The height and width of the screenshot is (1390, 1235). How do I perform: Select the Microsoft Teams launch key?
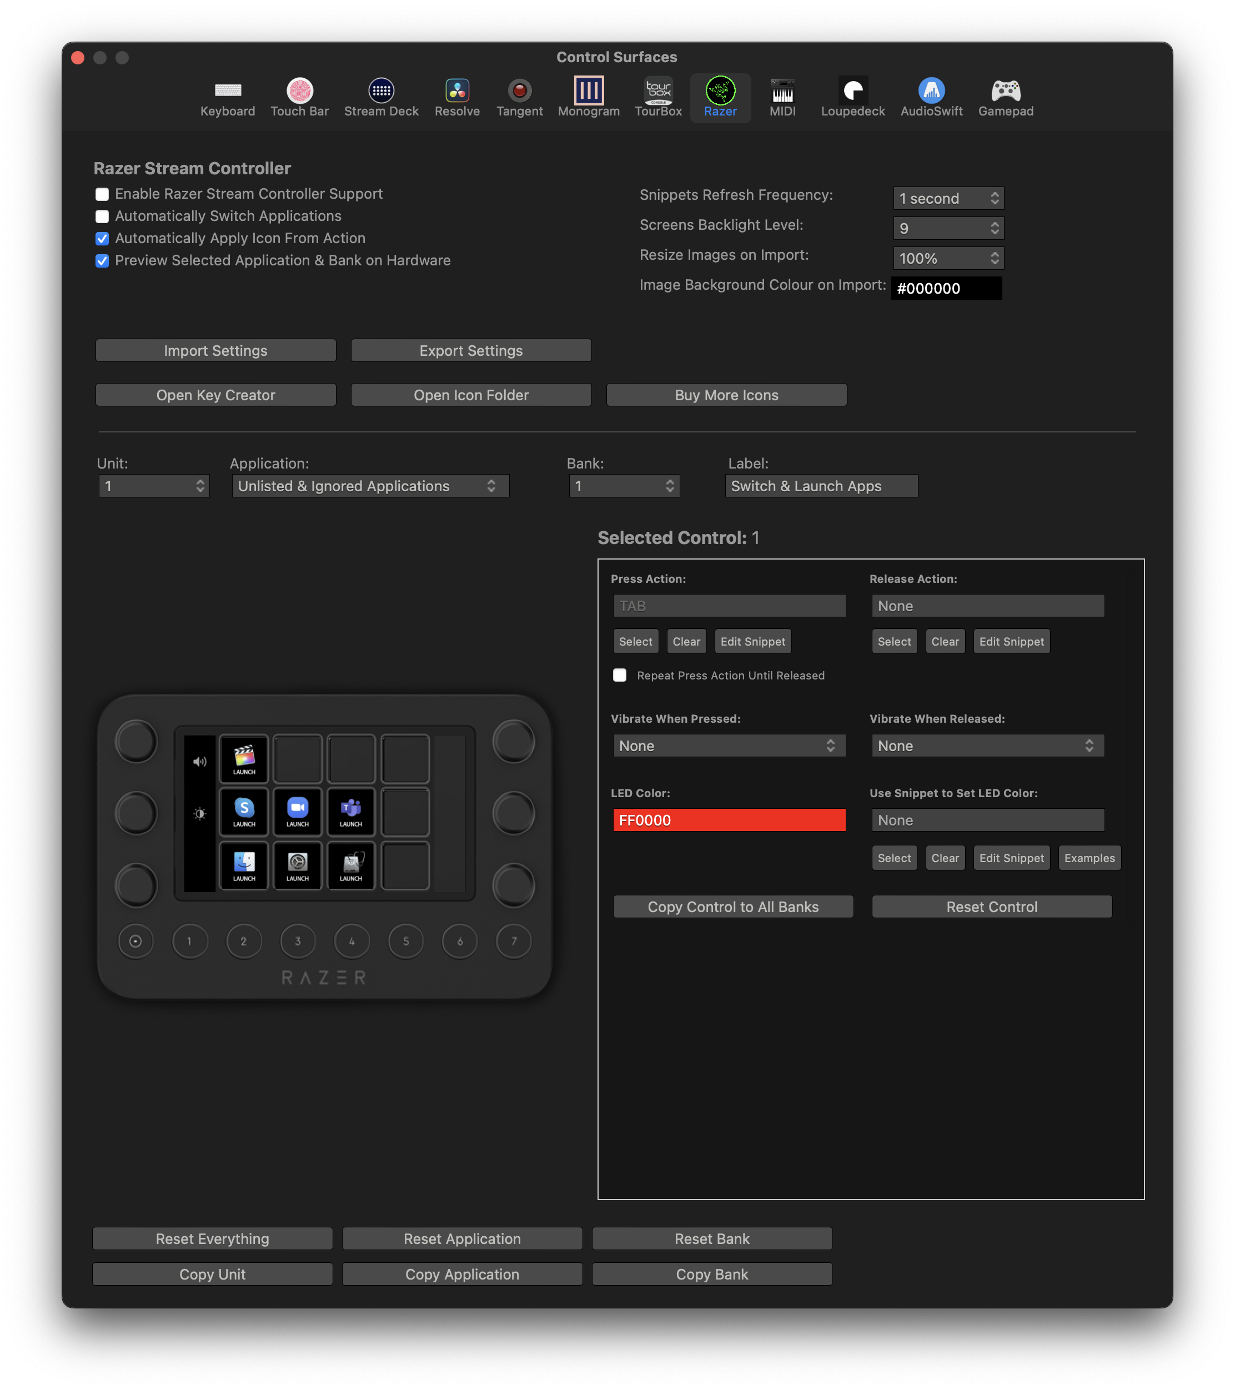pyautogui.click(x=350, y=812)
